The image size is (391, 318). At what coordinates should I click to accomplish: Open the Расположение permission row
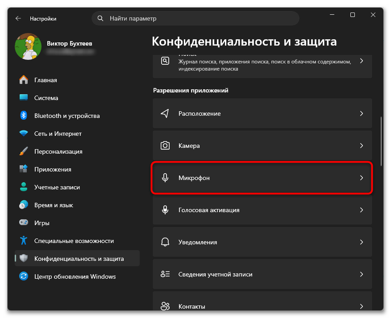pyautogui.click(x=262, y=113)
